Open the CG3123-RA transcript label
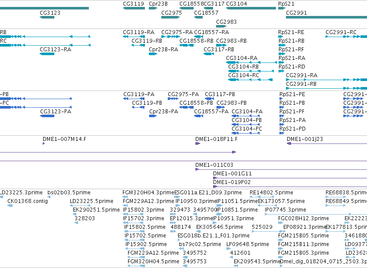 tap(56, 50)
